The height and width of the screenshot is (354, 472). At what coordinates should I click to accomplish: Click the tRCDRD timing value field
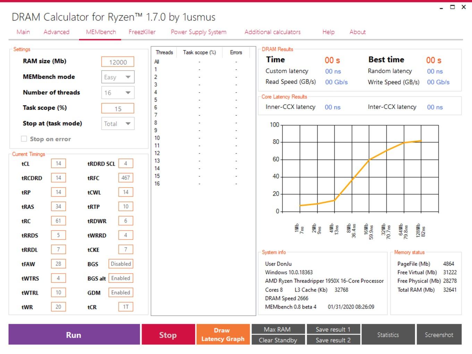pos(58,178)
